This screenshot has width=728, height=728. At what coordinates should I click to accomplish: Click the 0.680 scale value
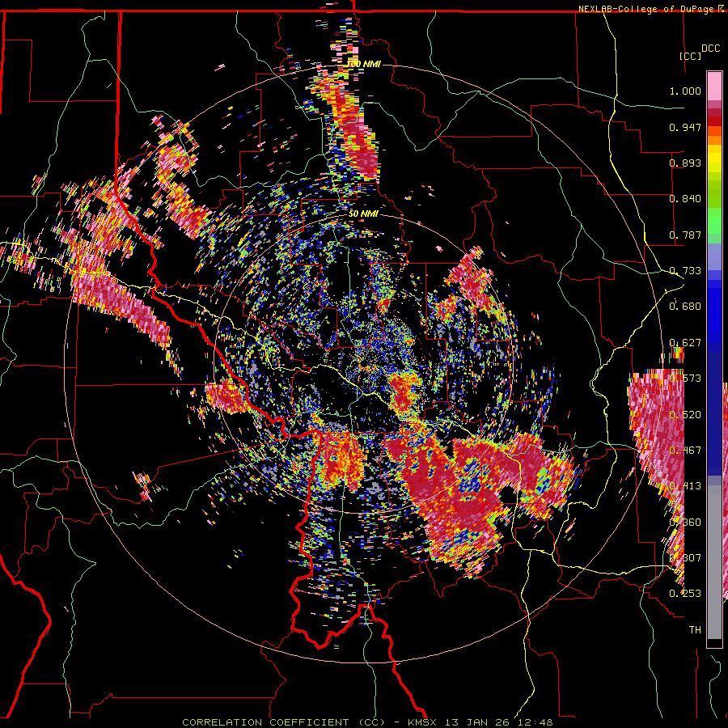685,307
